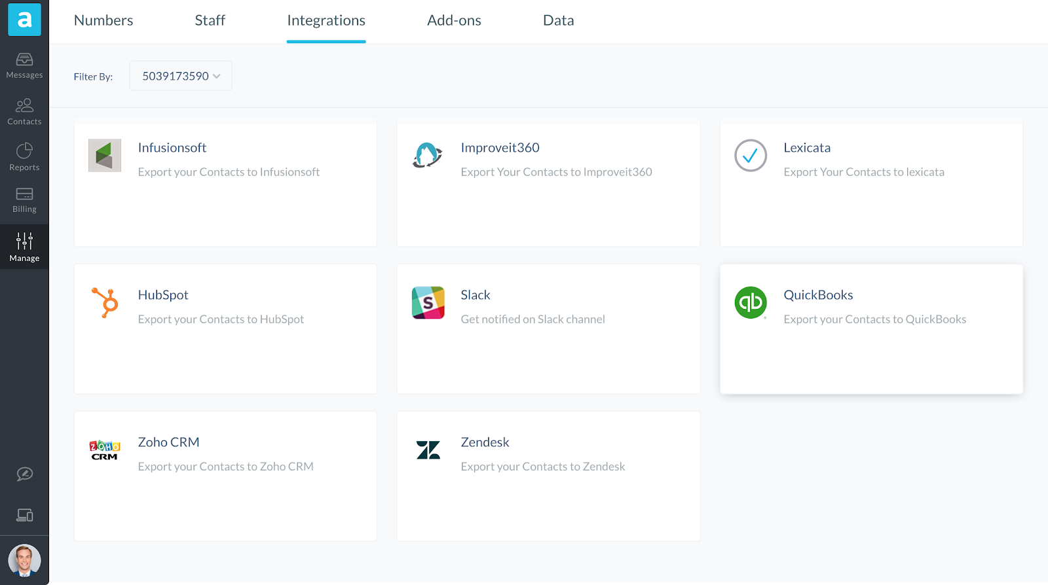Click the Improveit360 integration title
This screenshot has height=585, width=1048.
pyautogui.click(x=500, y=148)
